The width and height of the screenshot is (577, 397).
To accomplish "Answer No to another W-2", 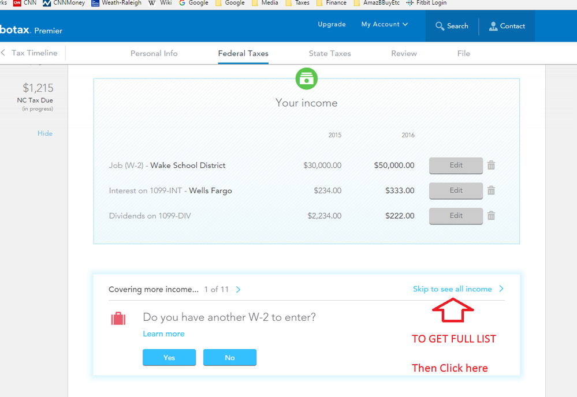I will click(x=230, y=357).
